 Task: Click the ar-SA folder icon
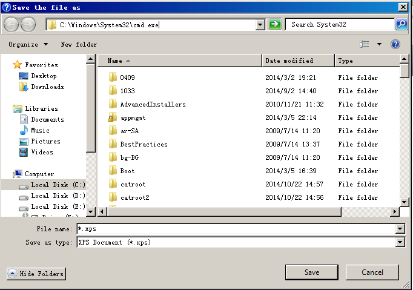click(113, 130)
